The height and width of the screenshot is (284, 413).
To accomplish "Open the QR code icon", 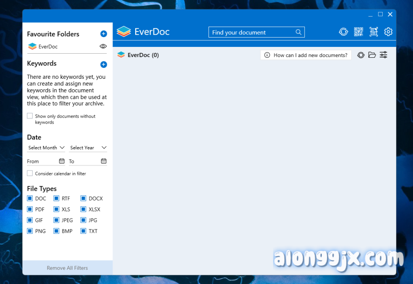I will (359, 32).
